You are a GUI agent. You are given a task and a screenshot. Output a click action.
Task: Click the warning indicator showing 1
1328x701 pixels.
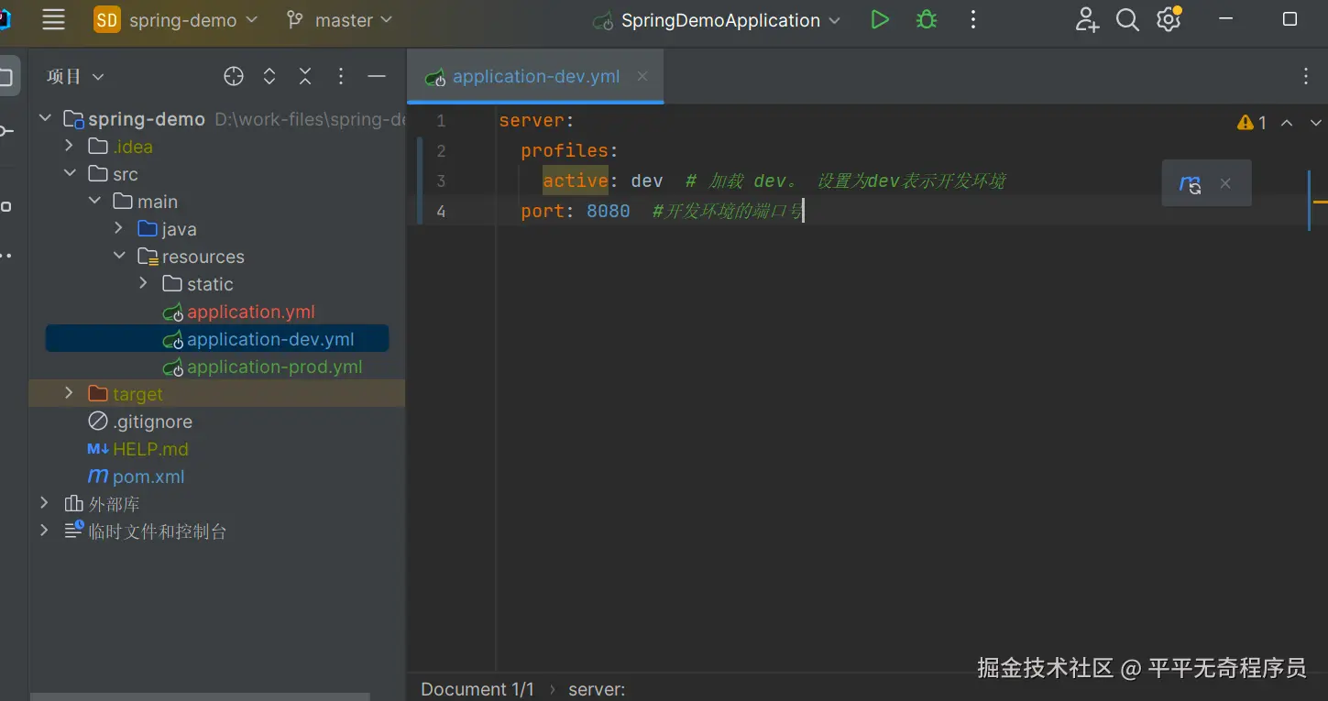click(x=1252, y=123)
